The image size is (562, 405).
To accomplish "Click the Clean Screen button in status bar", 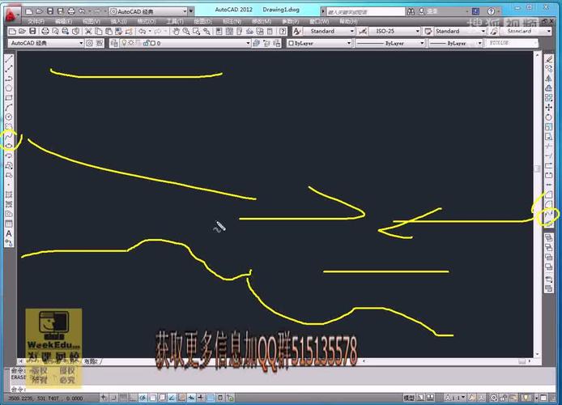I will pos(543,398).
